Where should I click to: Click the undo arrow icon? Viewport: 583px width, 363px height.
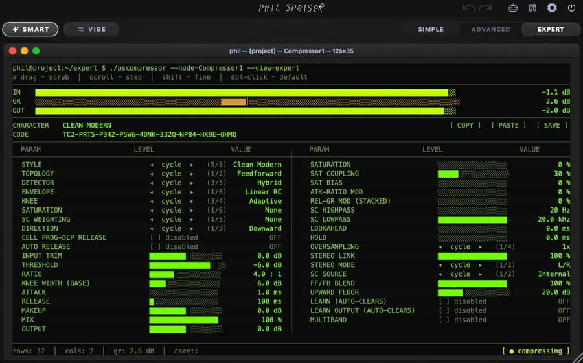[x=469, y=8]
